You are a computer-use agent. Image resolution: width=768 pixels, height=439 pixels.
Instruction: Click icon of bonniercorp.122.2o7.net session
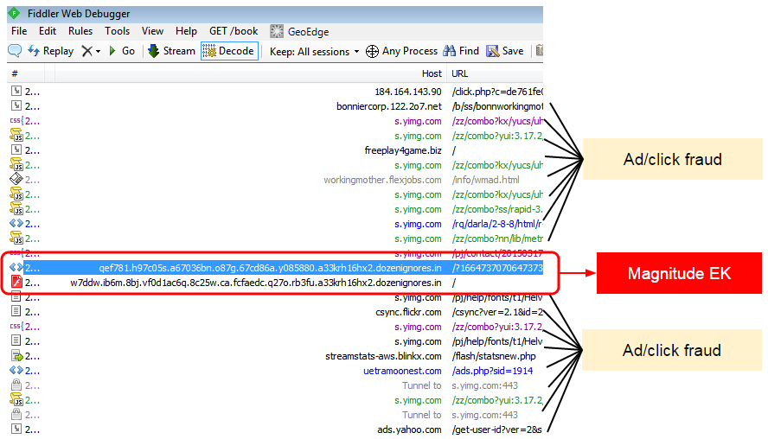(16, 105)
